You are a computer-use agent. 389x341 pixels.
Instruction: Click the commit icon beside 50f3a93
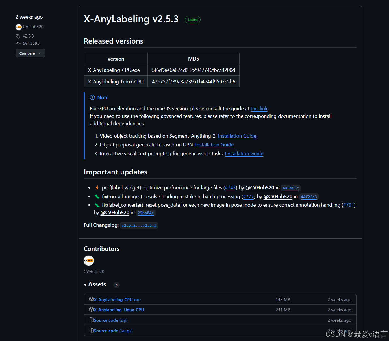(x=18, y=43)
